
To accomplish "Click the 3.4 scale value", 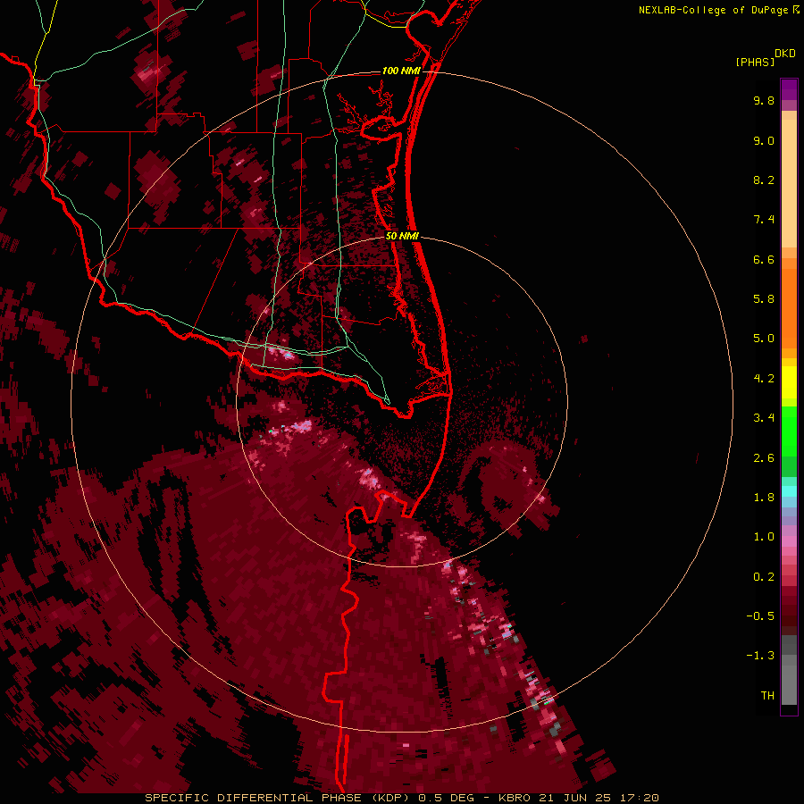I will pos(764,418).
